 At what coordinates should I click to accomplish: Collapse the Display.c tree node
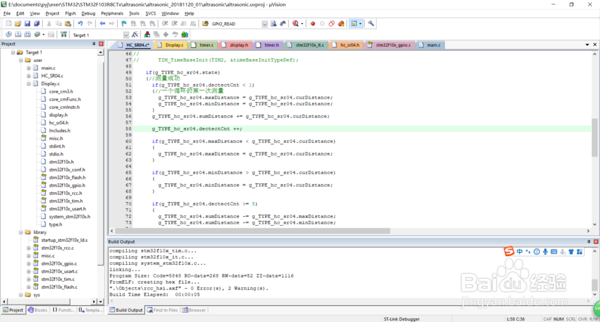pos(28,84)
